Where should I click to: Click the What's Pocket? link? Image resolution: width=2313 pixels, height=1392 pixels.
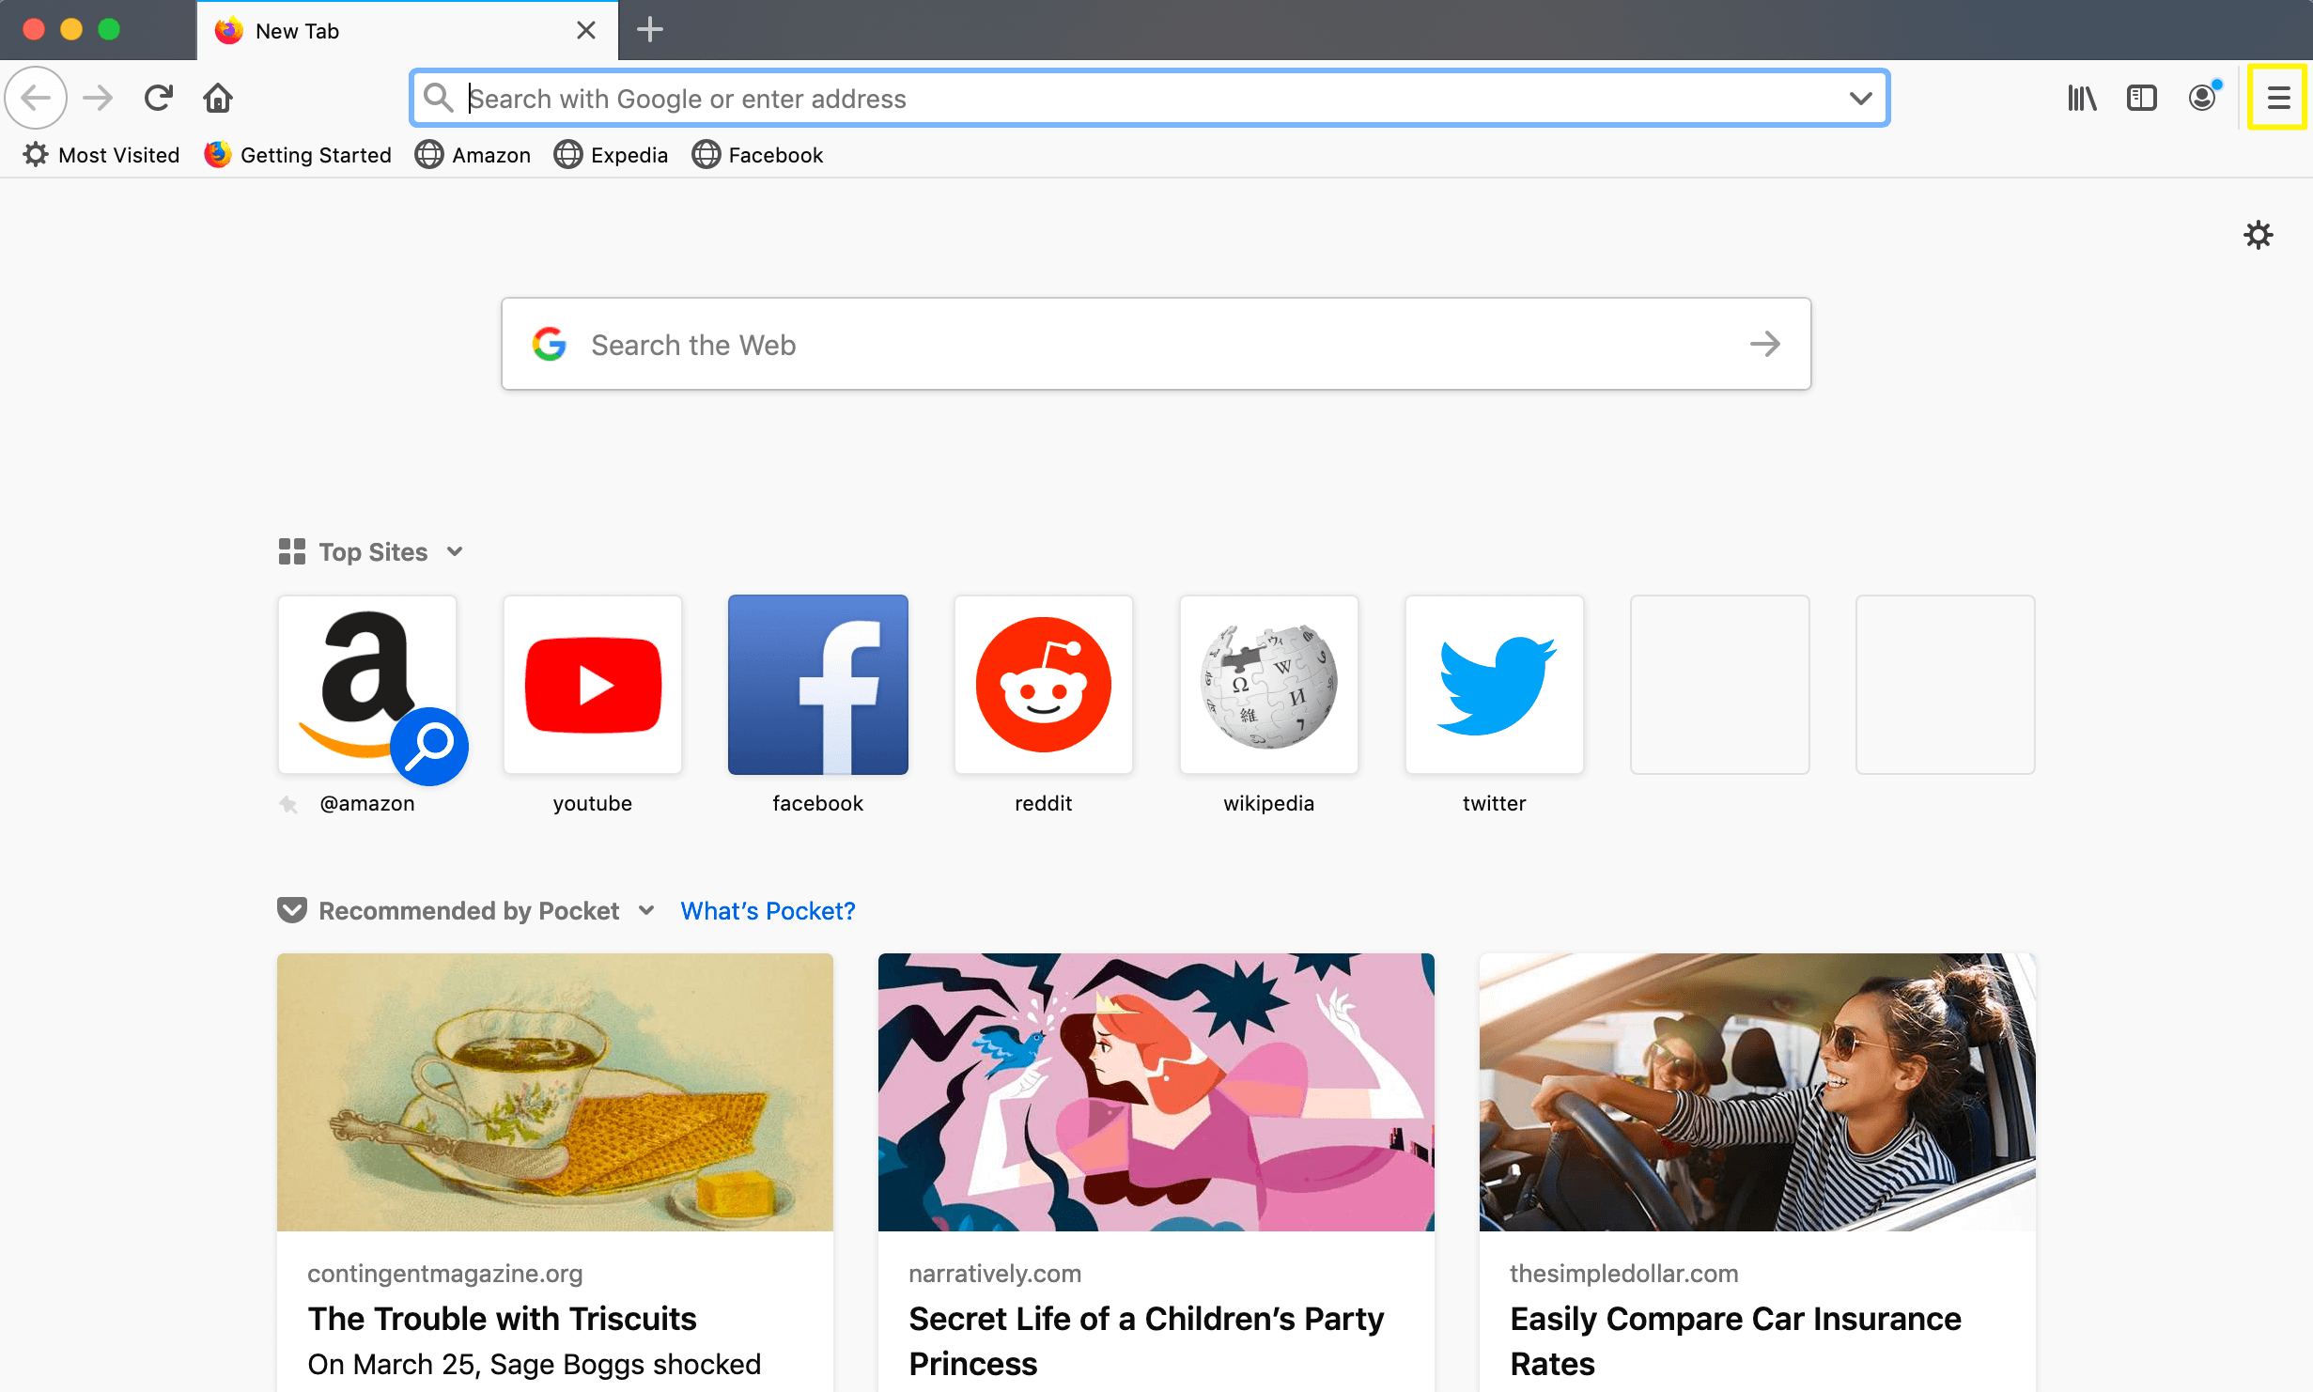click(x=768, y=910)
